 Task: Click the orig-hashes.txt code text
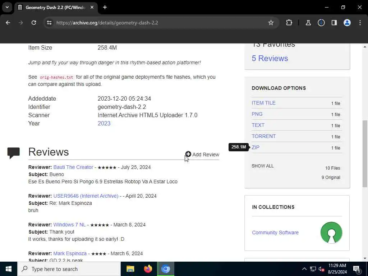coord(56,77)
